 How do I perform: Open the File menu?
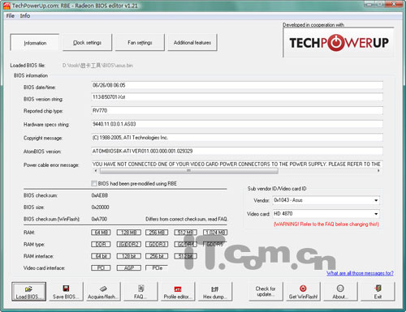coord(11,15)
